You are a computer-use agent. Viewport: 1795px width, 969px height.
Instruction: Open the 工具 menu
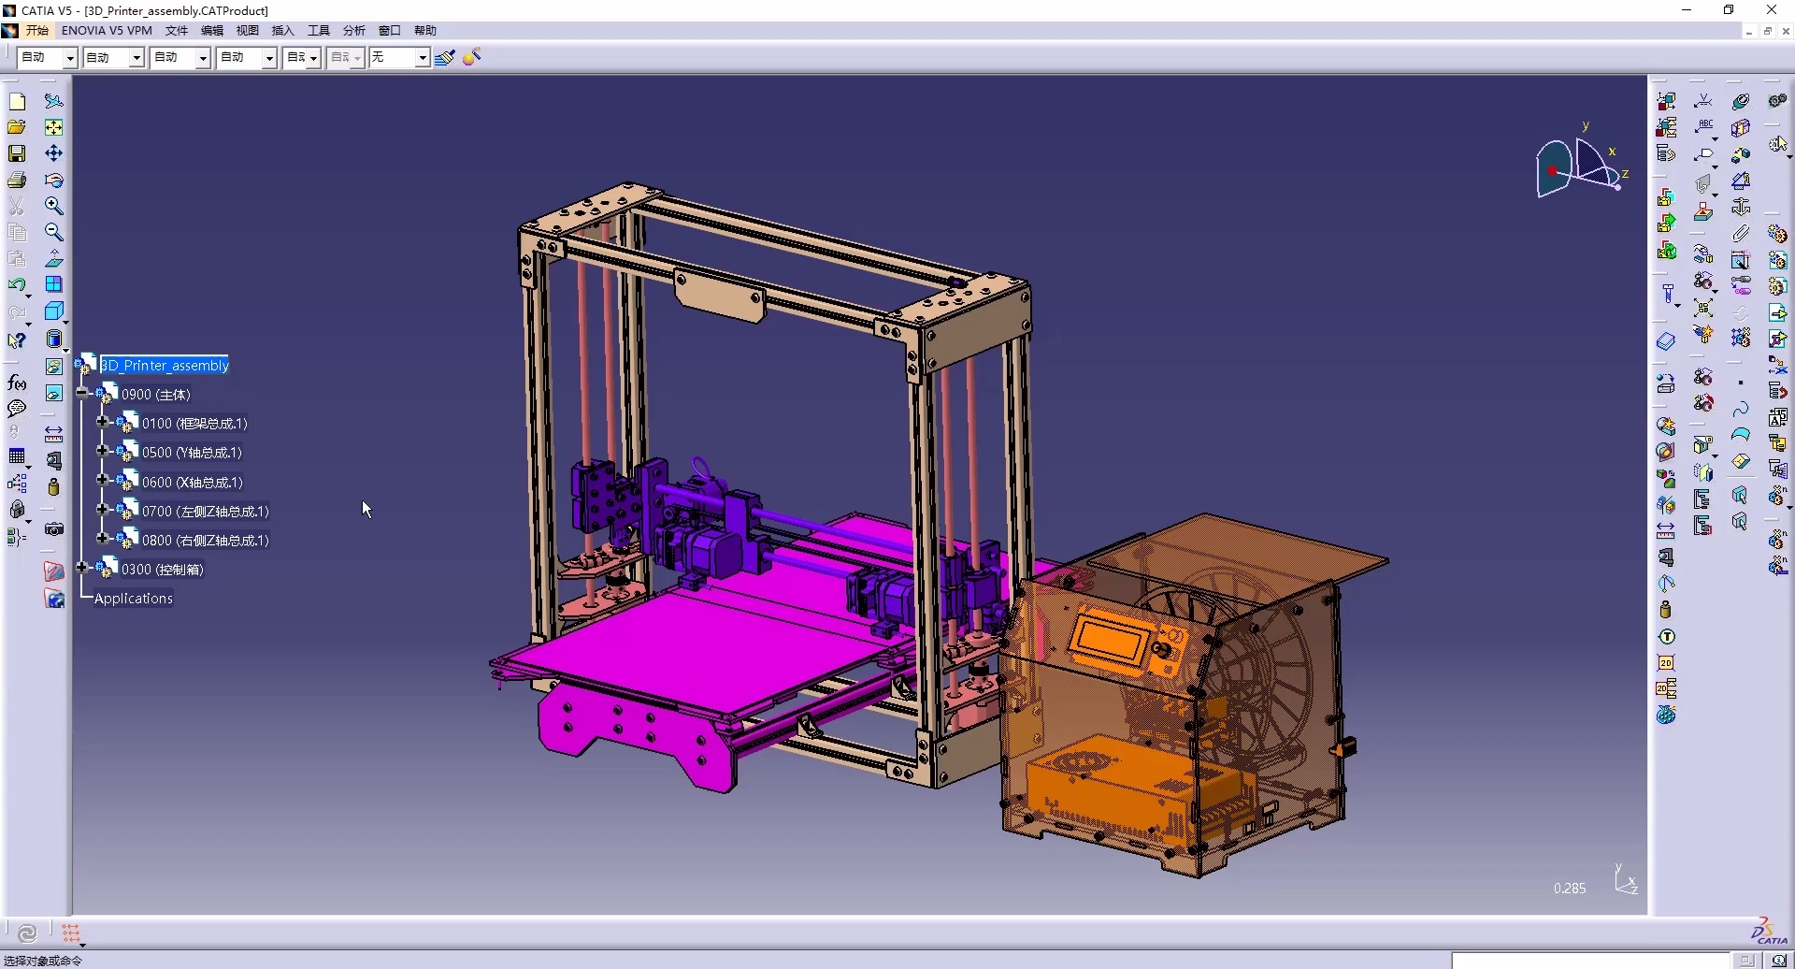pyautogui.click(x=319, y=31)
